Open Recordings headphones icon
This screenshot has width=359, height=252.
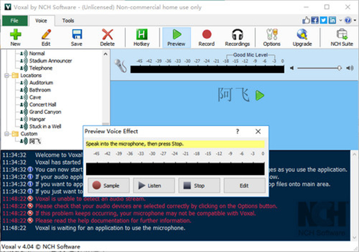237,37
